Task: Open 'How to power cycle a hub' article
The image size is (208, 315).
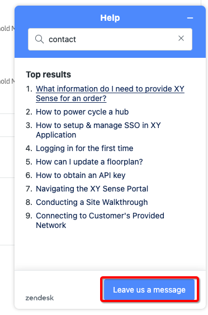Action: [82, 112]
